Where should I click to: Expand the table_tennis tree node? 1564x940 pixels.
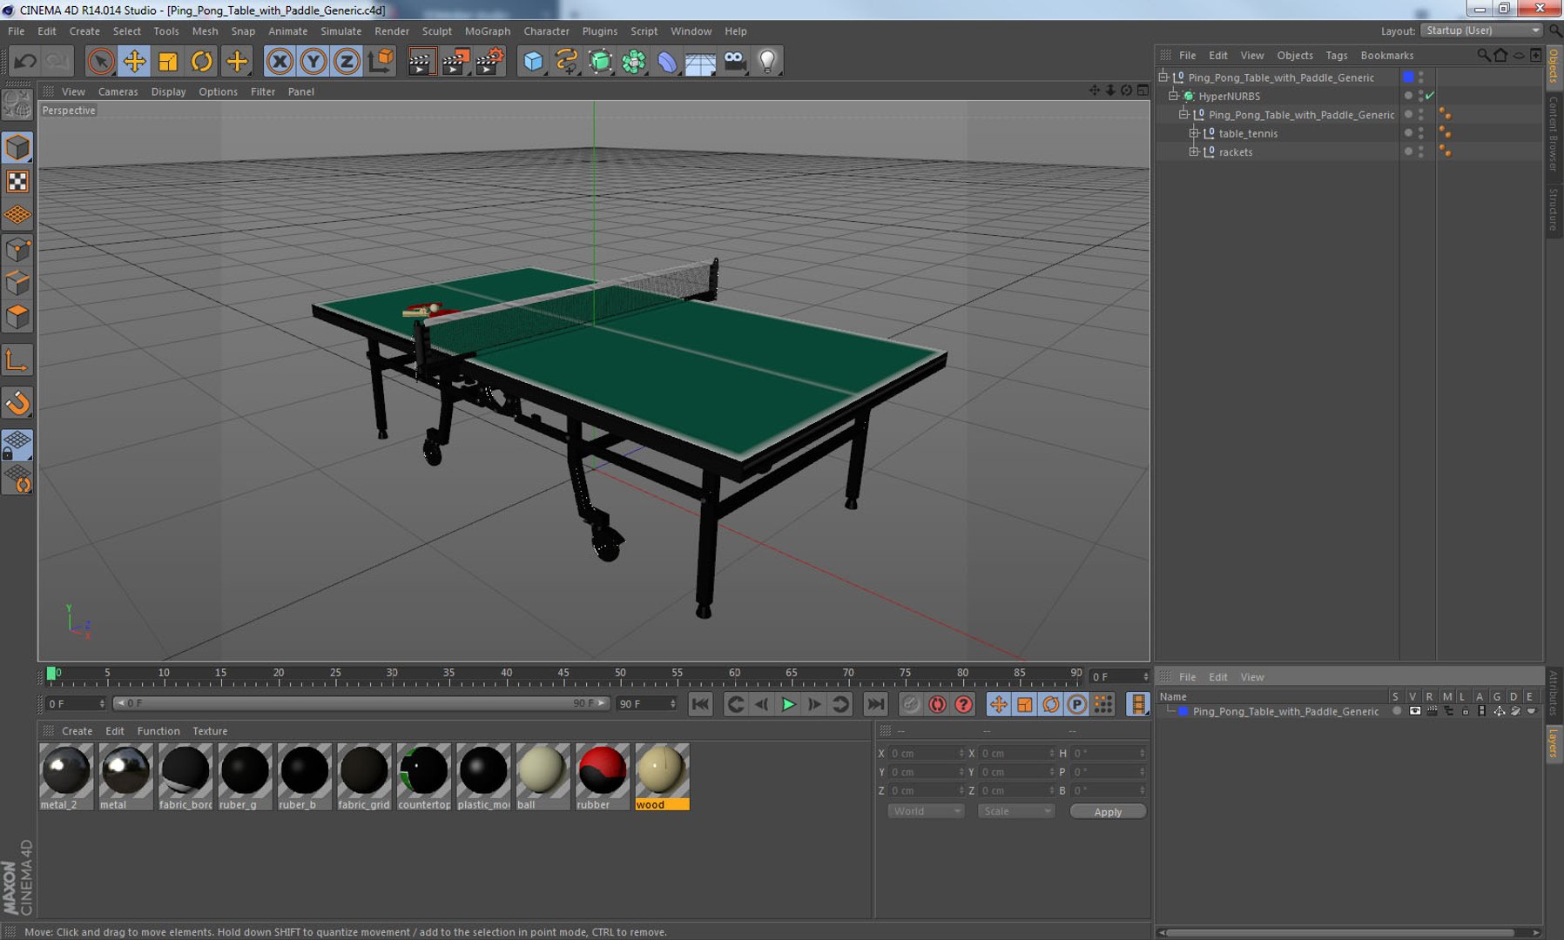1194,133
